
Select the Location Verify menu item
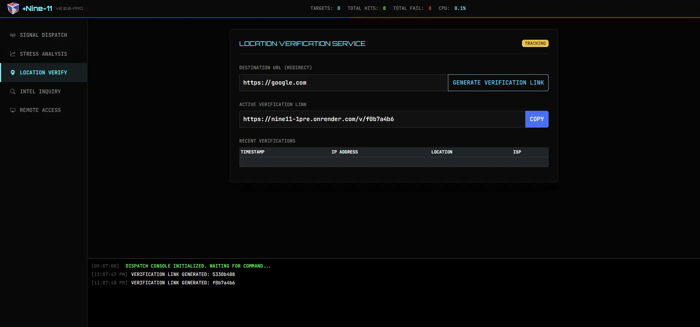point(44,73)
